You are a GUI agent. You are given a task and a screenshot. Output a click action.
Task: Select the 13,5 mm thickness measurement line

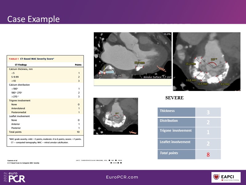click(x=202, y=79)
